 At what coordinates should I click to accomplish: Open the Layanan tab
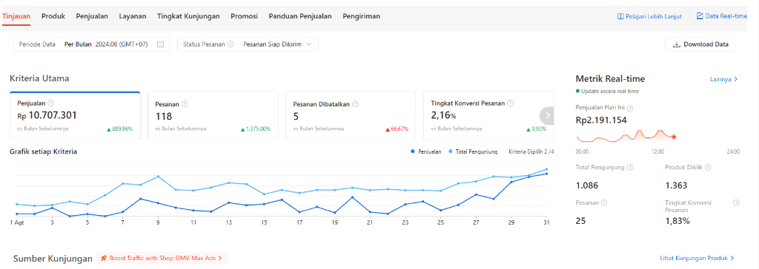133,16
